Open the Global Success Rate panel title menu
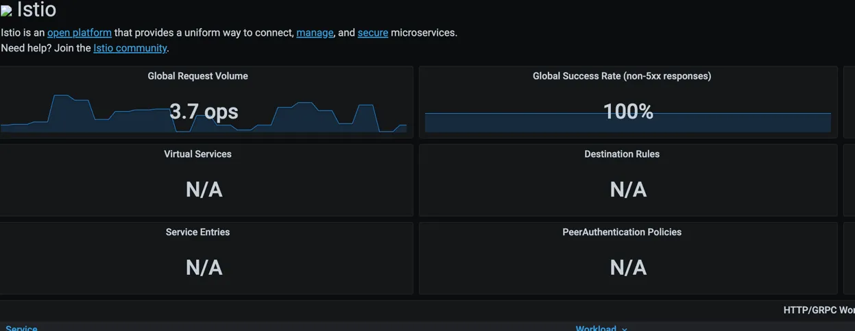Viewport: 855px width, 331px height. (622, 76)
